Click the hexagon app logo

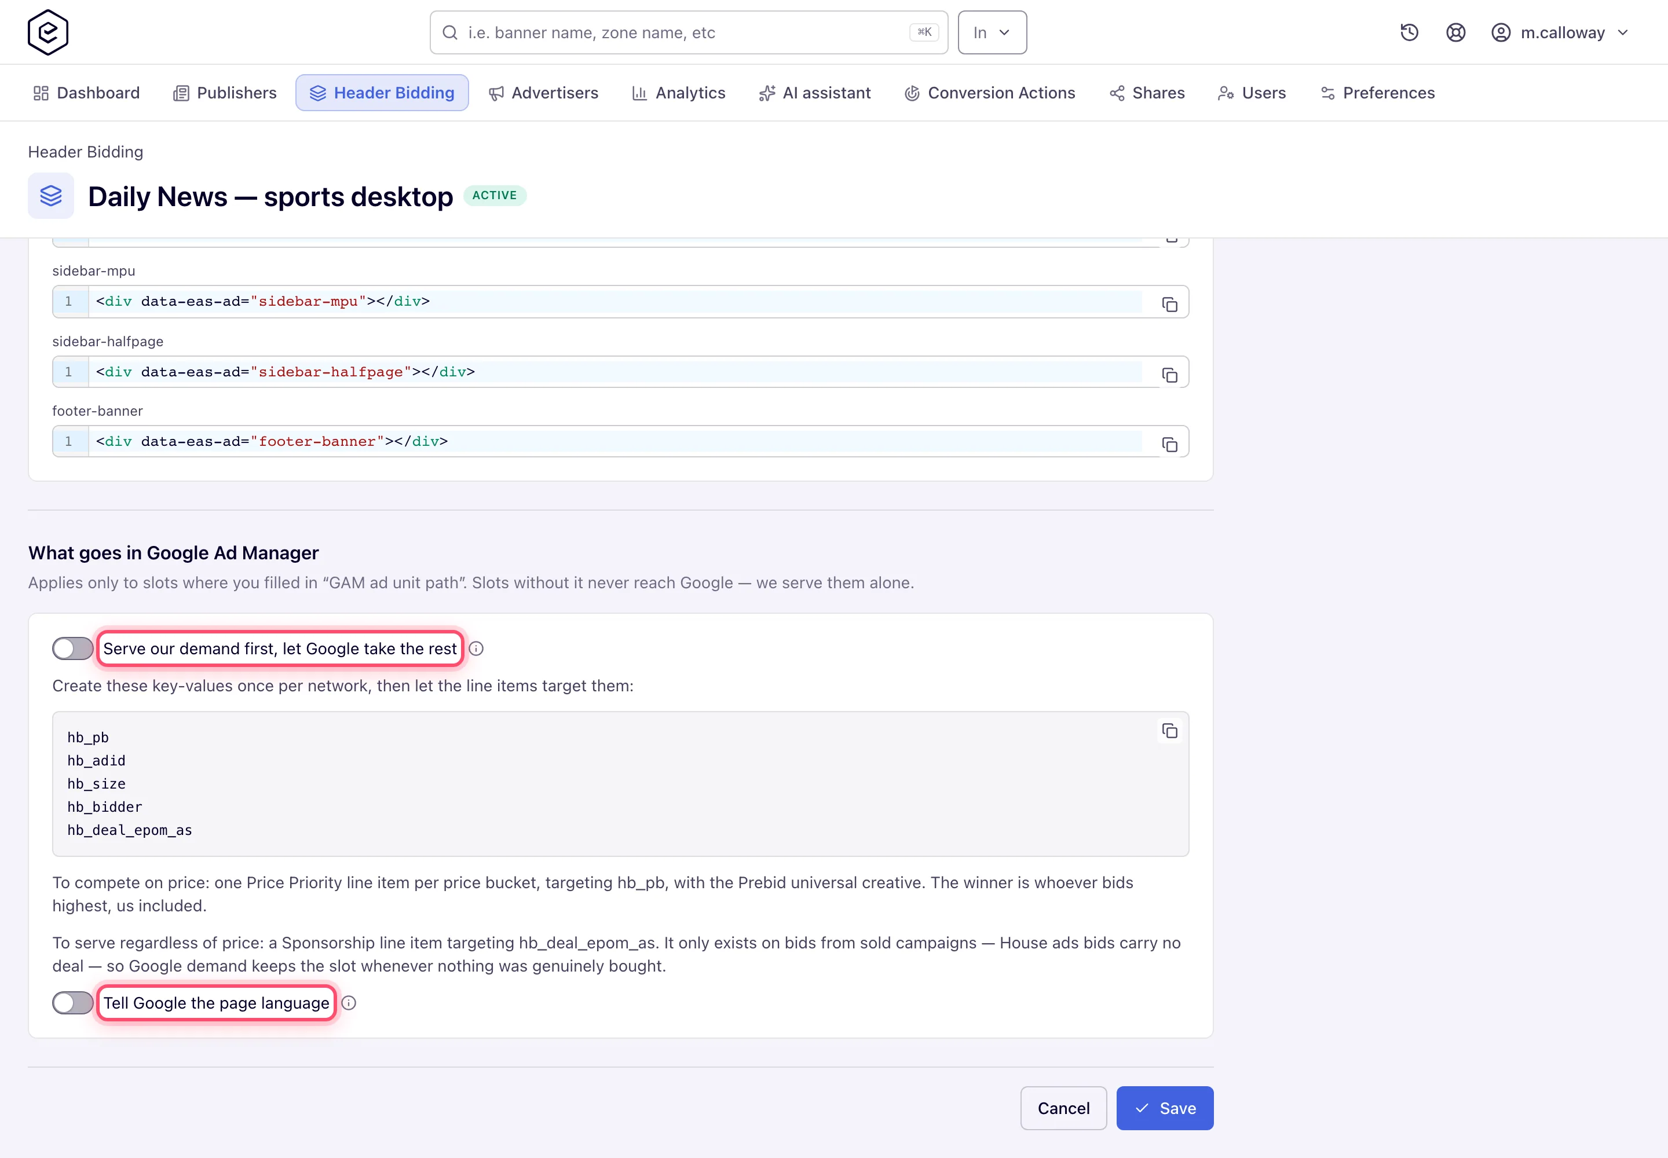[x=48, y=32]
